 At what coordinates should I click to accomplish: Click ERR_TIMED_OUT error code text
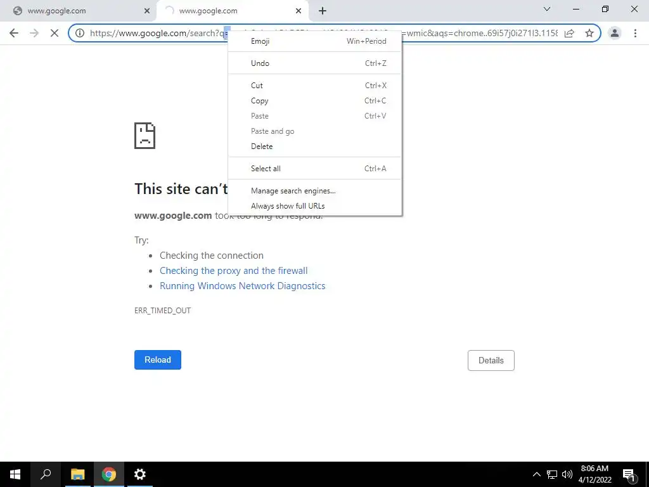coord(163,311)
